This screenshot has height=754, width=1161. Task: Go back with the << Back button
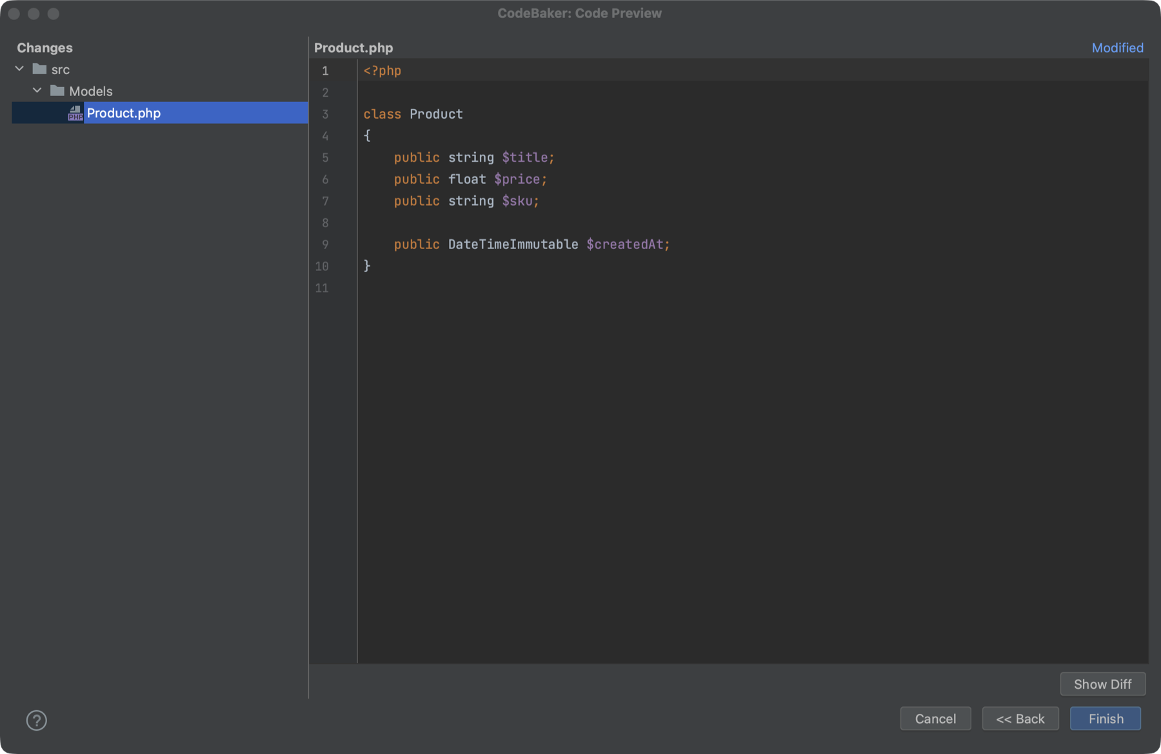1020,719
